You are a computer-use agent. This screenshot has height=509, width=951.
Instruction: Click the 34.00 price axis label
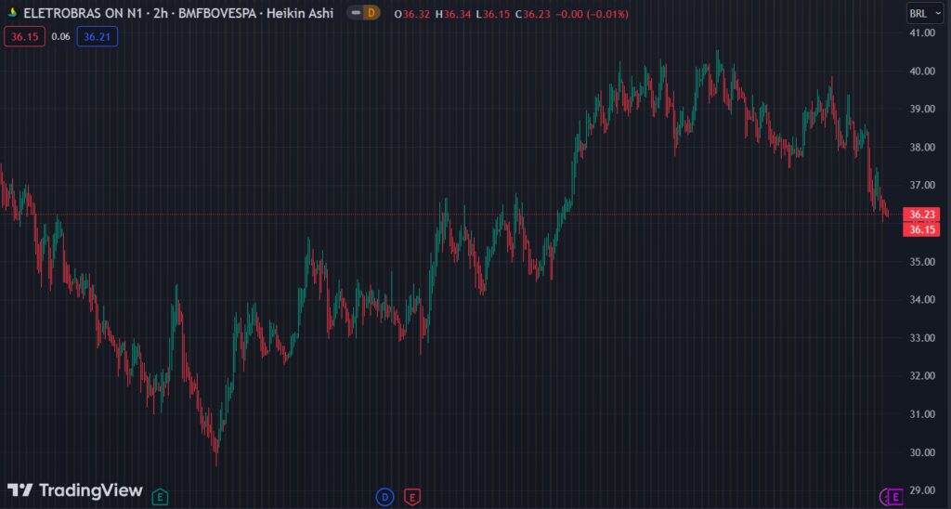point(922,300)
